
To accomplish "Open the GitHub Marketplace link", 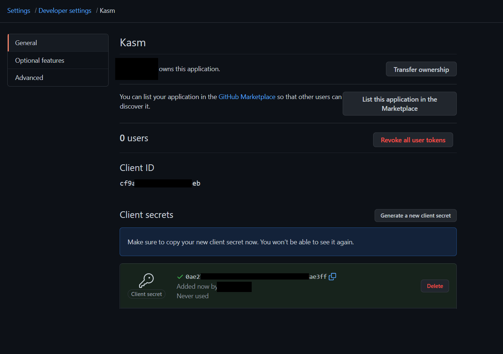I will (247, 96).
